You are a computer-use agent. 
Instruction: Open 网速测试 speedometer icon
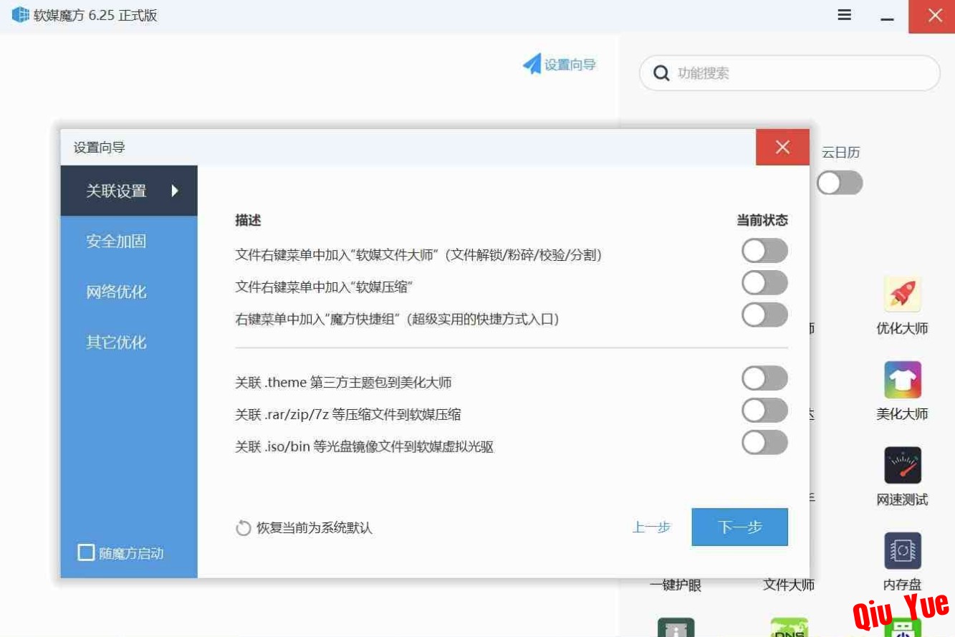(x=902, y=466)
